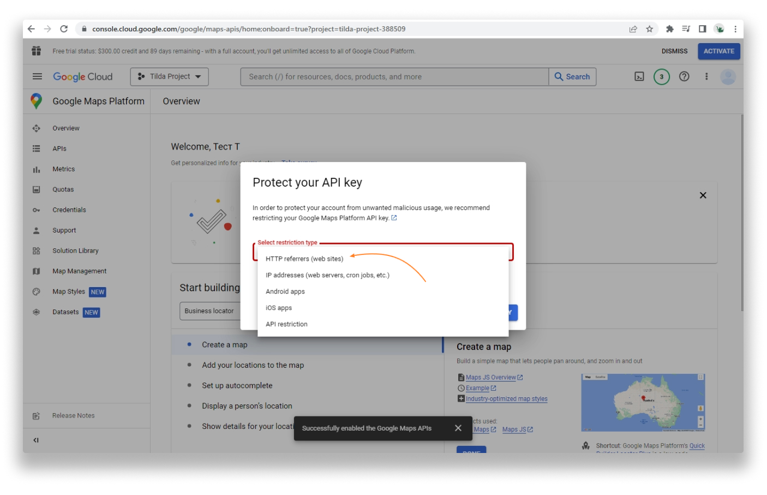
Task: Open the user account avatar
Action: [x=728, y=76]
